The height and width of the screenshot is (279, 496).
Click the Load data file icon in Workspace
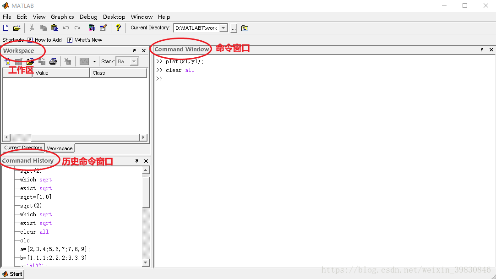pos(30,61)
